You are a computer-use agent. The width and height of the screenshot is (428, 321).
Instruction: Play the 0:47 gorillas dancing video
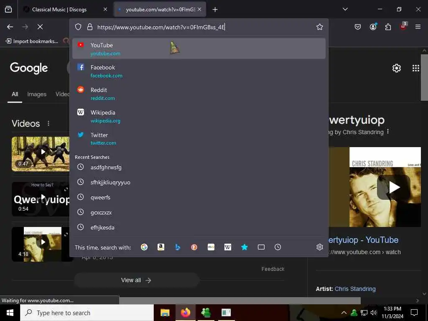point(41,154)
